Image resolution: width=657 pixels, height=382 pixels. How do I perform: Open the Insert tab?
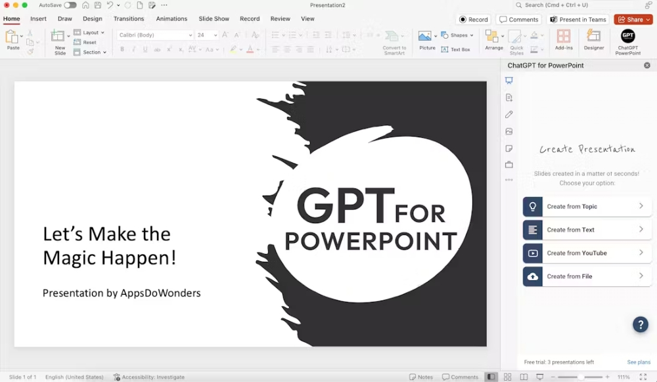[38, 18]
